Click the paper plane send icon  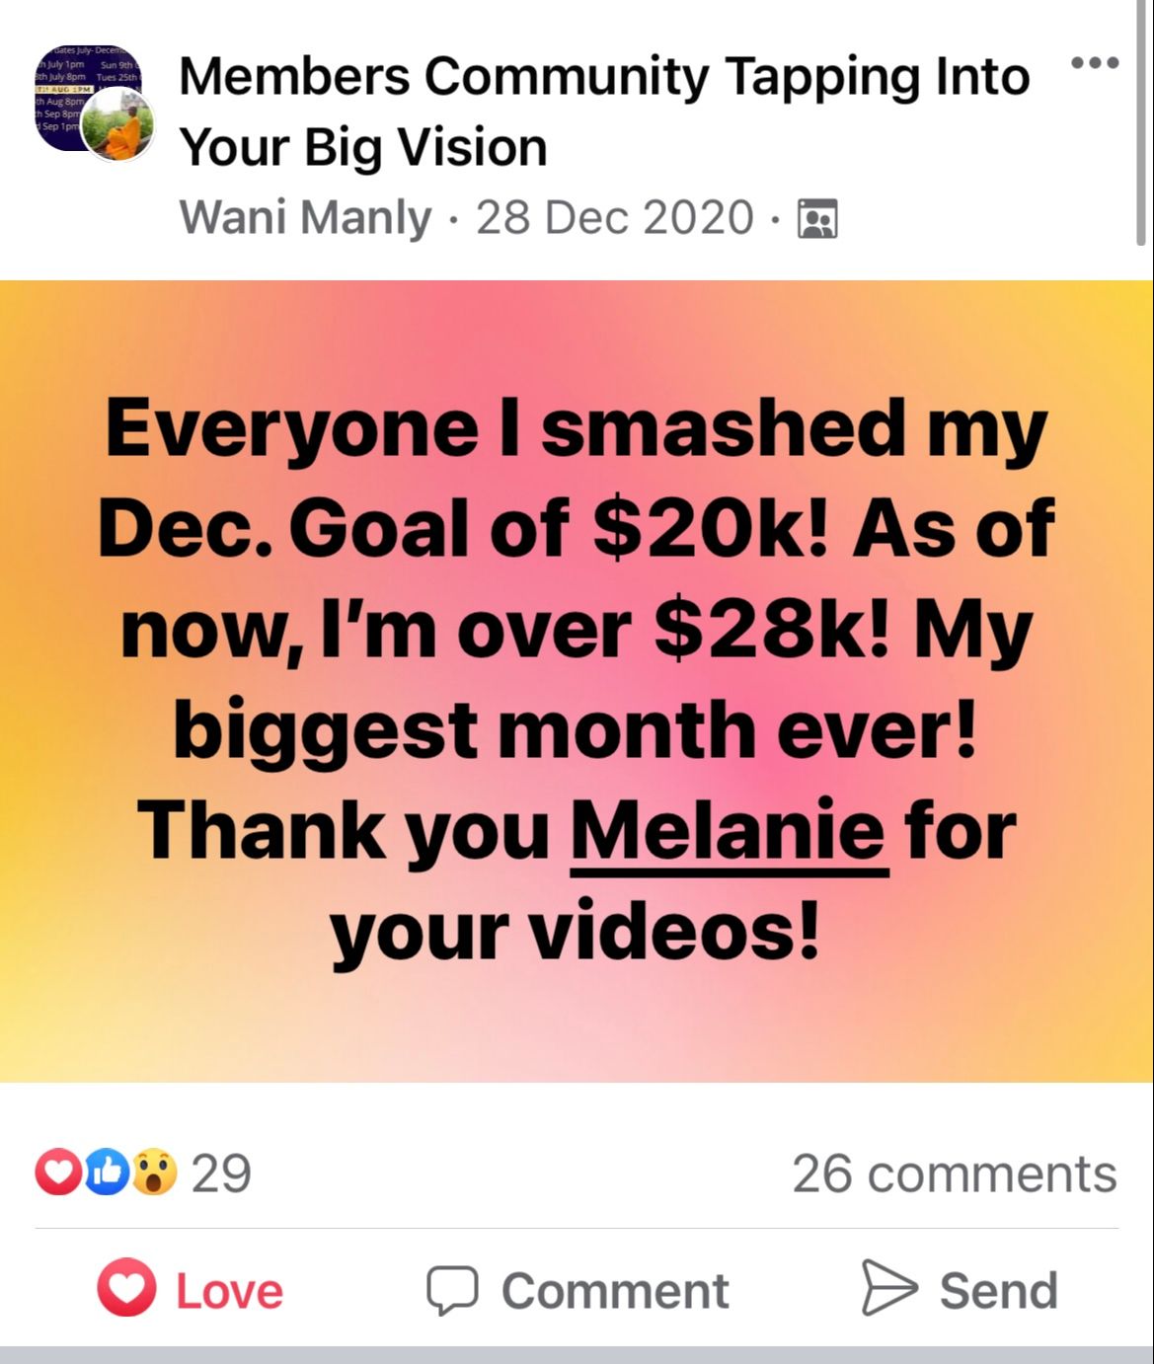pyautogui.click(x=889, y=1287)
